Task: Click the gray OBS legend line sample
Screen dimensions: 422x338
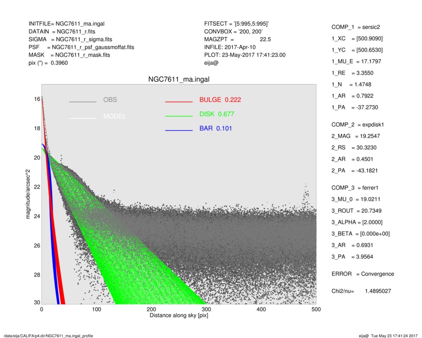Action: tap(82, 102)
